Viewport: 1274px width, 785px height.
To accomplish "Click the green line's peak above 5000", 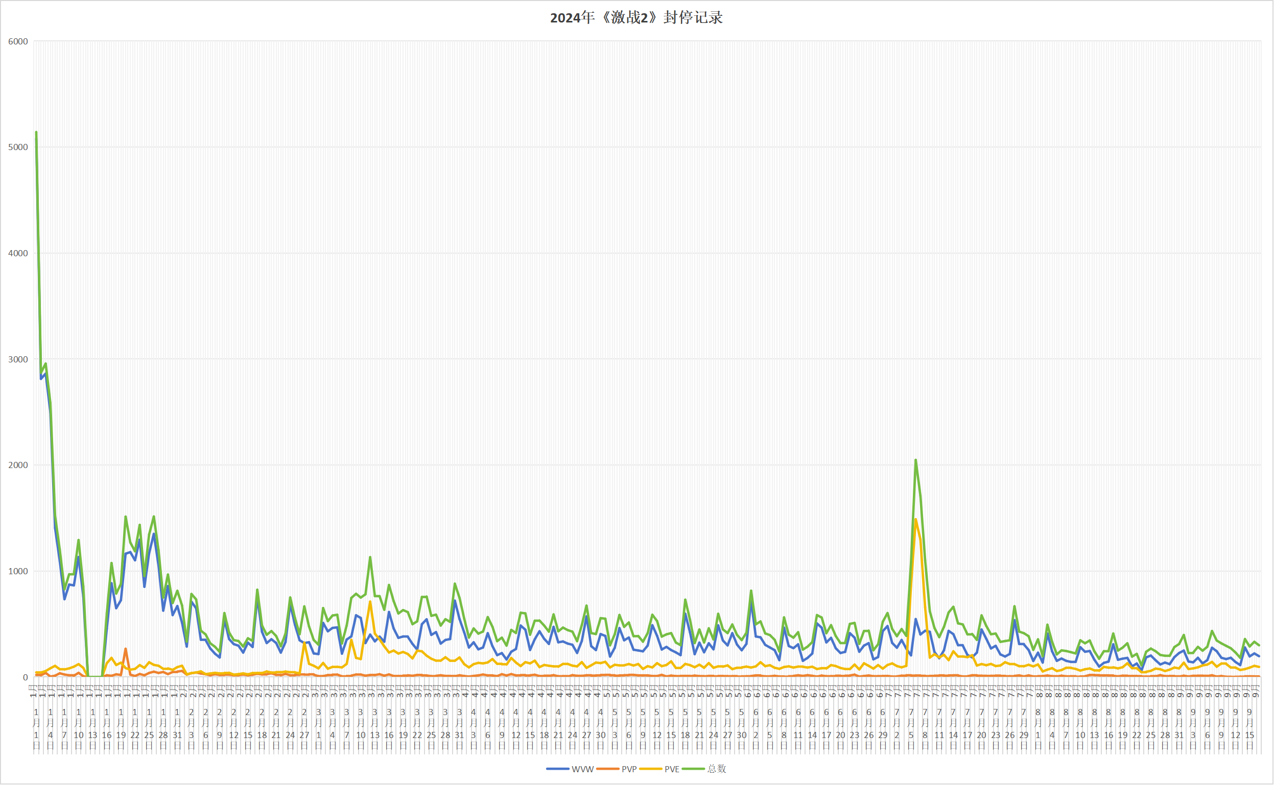I will (36, 132).
